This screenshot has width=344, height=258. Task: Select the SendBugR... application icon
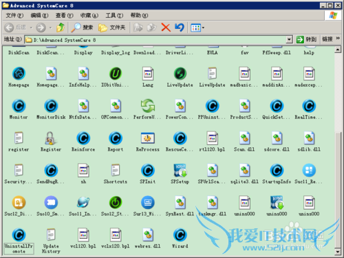pos(51,171)
